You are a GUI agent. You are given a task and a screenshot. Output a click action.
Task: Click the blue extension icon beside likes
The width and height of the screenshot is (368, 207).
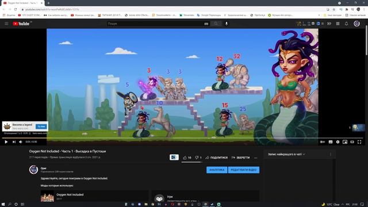(174, 157)
